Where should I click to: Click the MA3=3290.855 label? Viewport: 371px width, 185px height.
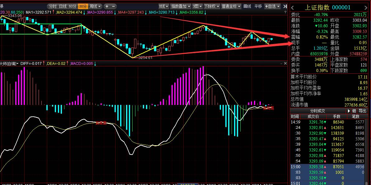tap(100, 12)
